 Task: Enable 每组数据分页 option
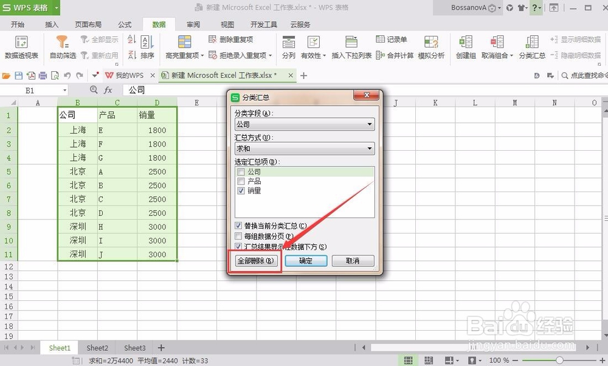click(238, 236)
